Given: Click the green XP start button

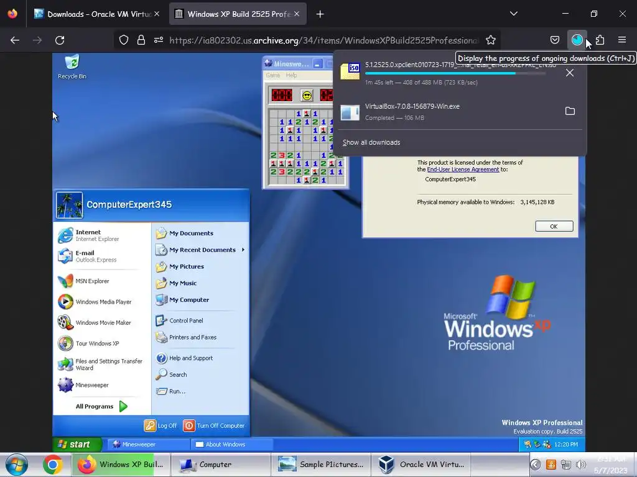Looking at the screenshot, I should [x=77, y=444].
